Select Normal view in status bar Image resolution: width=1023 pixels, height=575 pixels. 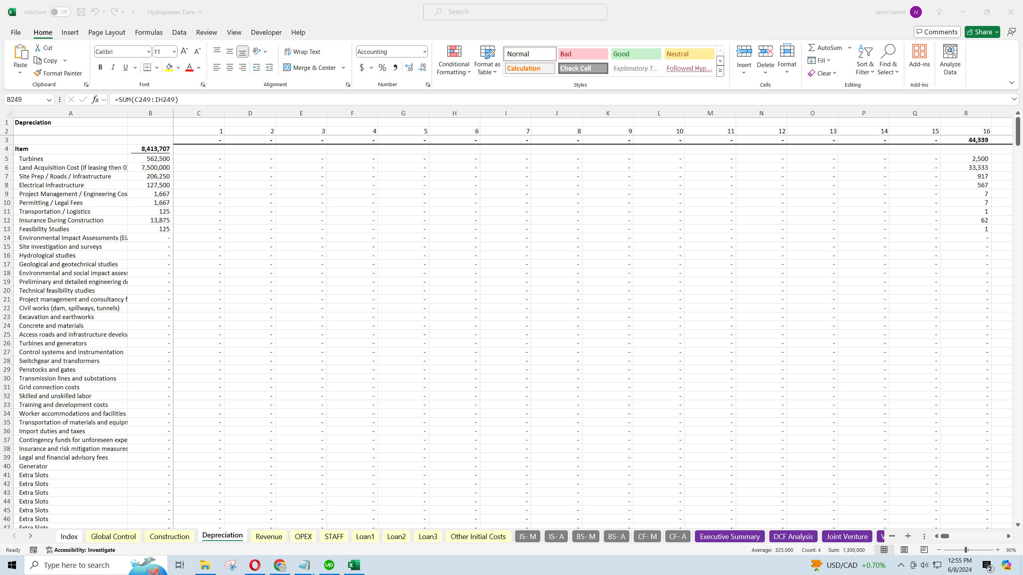884,550
